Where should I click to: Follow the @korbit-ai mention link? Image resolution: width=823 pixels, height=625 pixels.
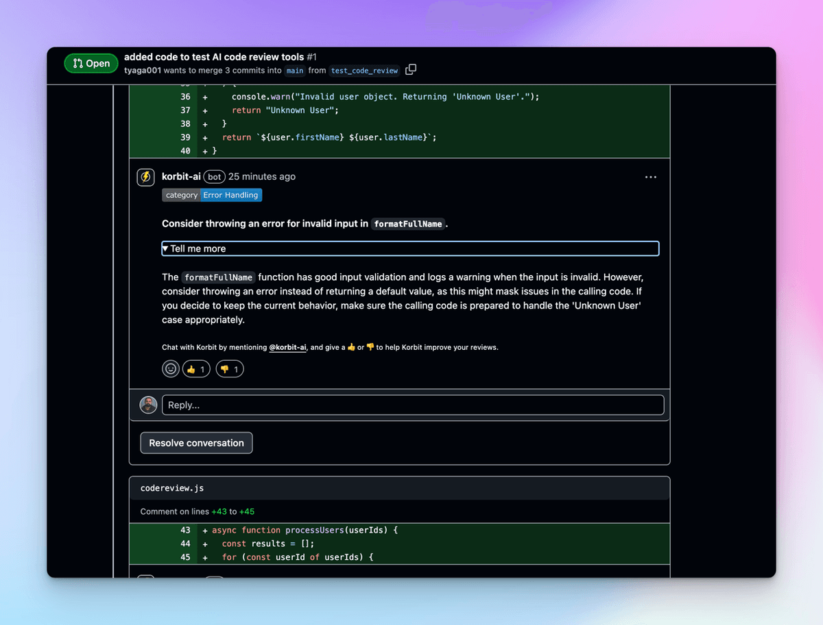pos(288,347)
